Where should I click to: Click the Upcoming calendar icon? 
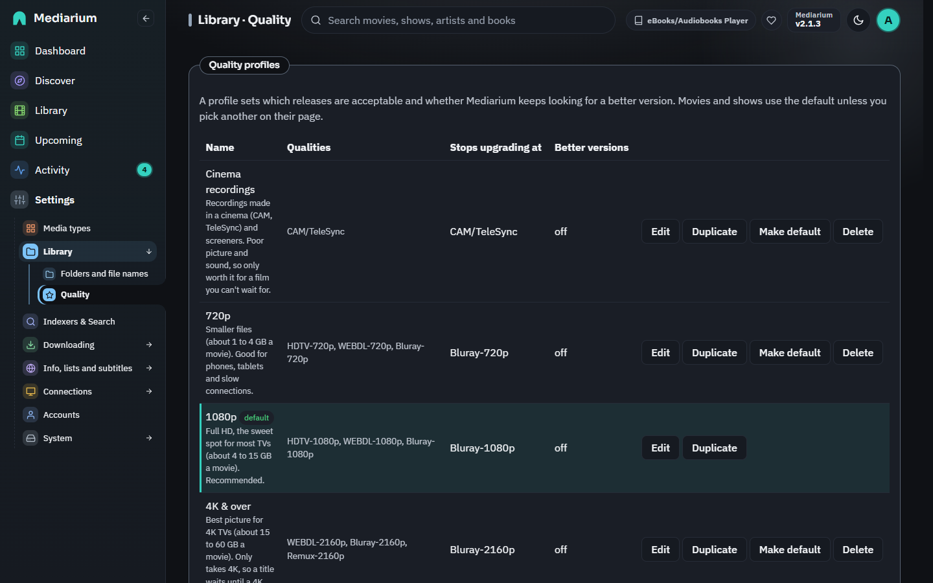(x=20, y=140)
